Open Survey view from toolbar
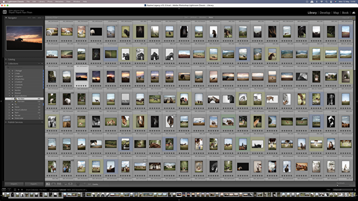Viewport: 358px width, 201px height. coord(65,184)
